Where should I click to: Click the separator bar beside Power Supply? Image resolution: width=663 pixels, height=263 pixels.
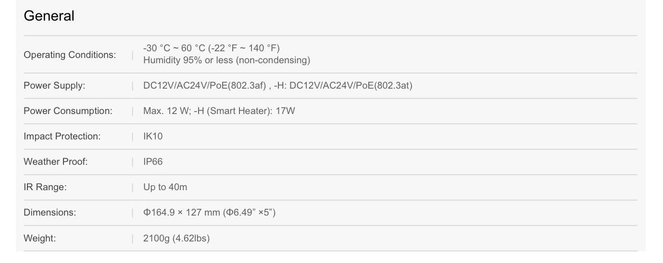coord(132,86)
